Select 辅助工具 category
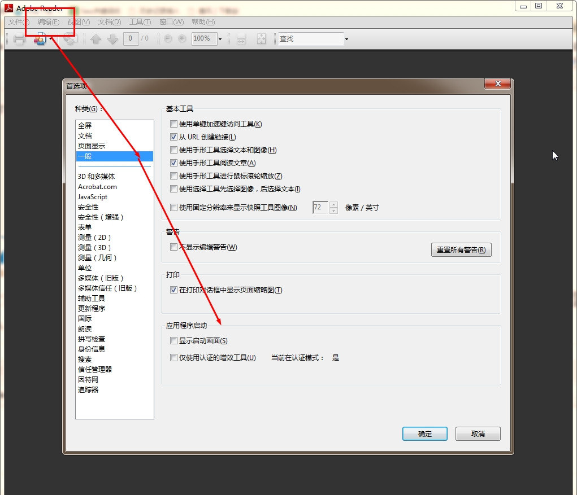 tap(115, 299)
